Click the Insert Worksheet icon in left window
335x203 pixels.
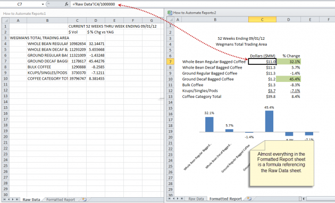(x=85, y=199)
